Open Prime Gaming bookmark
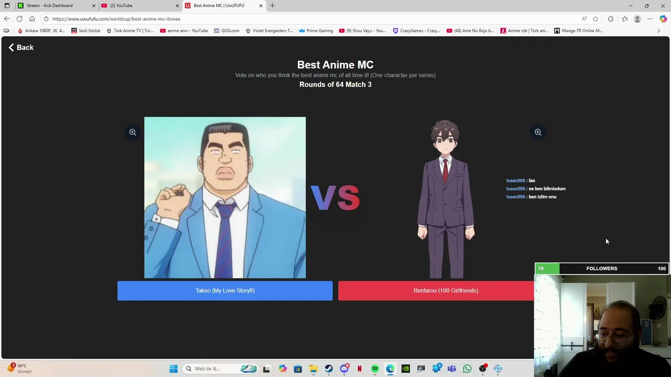Image resolution: width=671 pixels, height=377 pixels. 316,31
